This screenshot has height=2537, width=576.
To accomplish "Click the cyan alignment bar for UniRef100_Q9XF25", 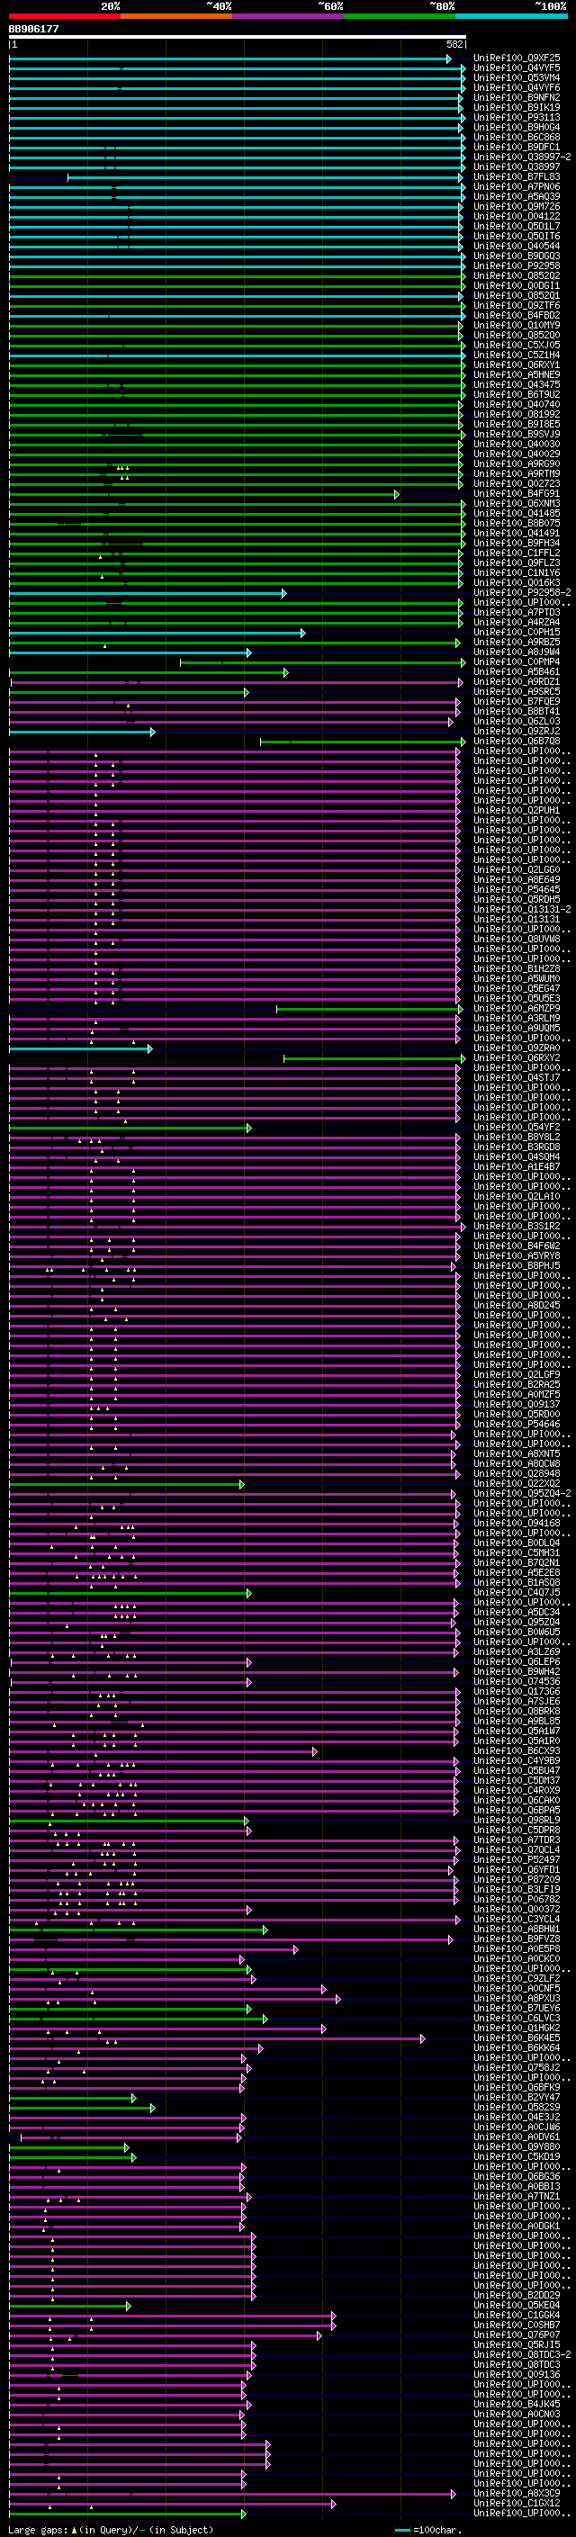I will (x=230, y=59).
